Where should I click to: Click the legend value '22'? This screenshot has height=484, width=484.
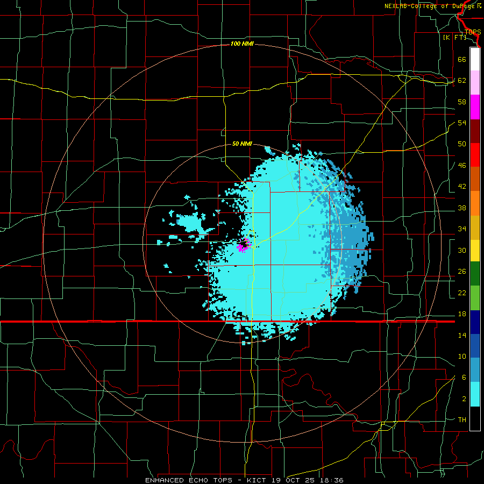coord(462,293)
